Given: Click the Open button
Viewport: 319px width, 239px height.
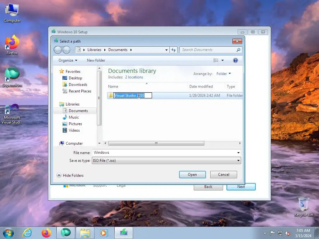Looking at the screenshot, I should click(x=192, y=175).
